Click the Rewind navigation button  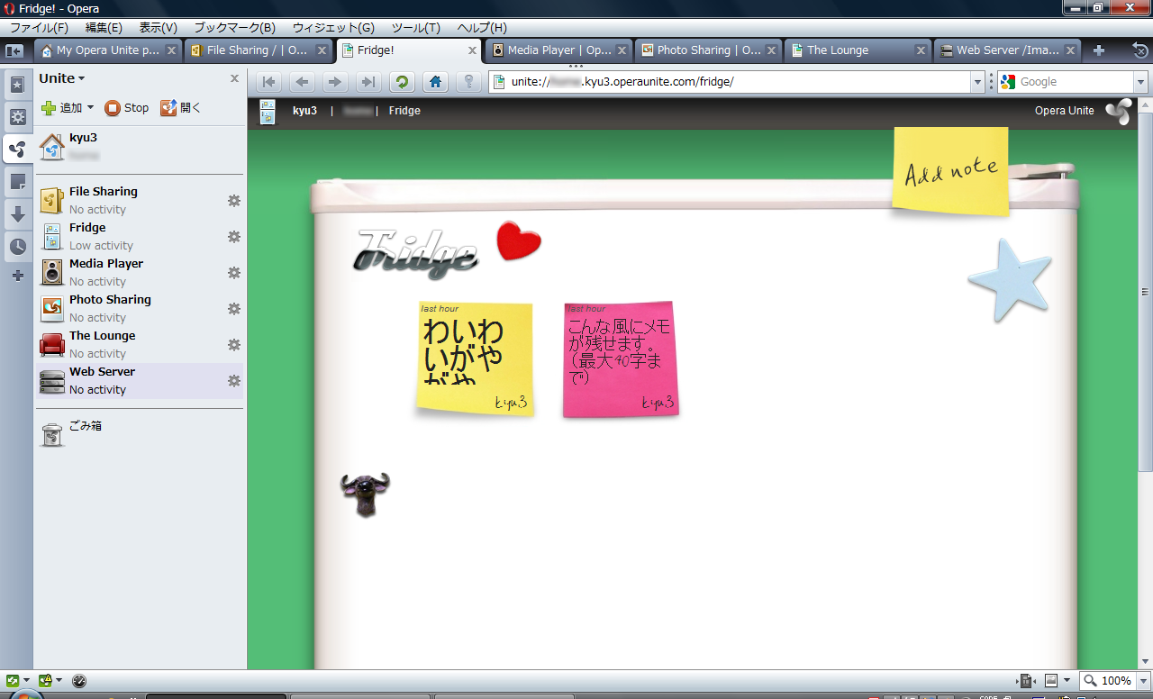268,82
